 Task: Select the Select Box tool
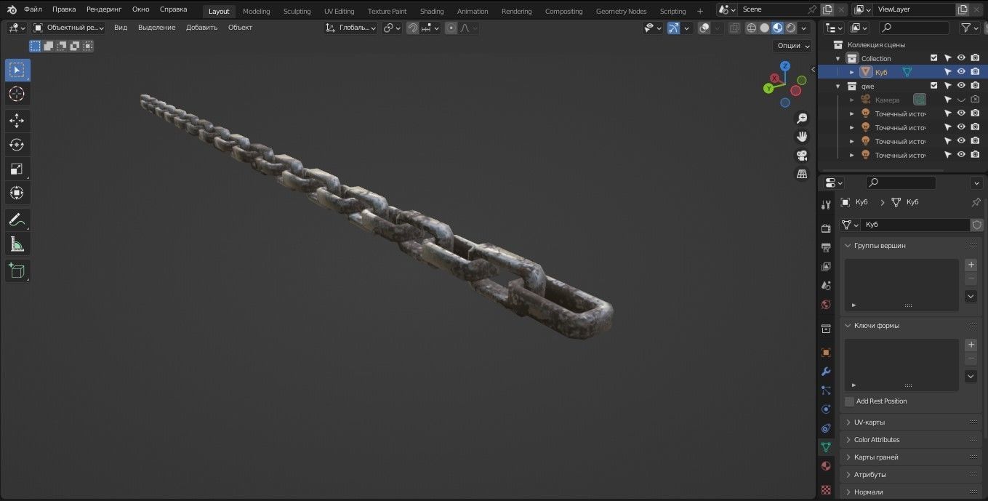pyautogui.click(x=17, y=70)
